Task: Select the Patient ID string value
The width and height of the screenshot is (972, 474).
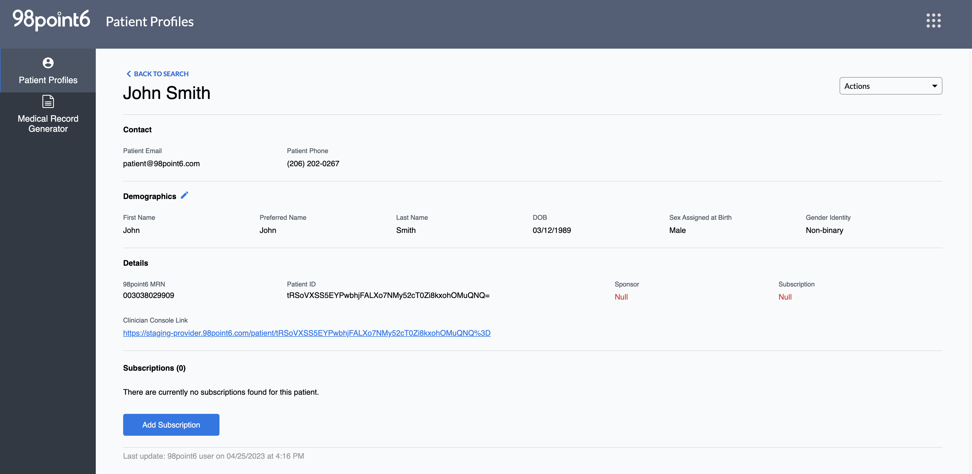Action: [388, 295]
